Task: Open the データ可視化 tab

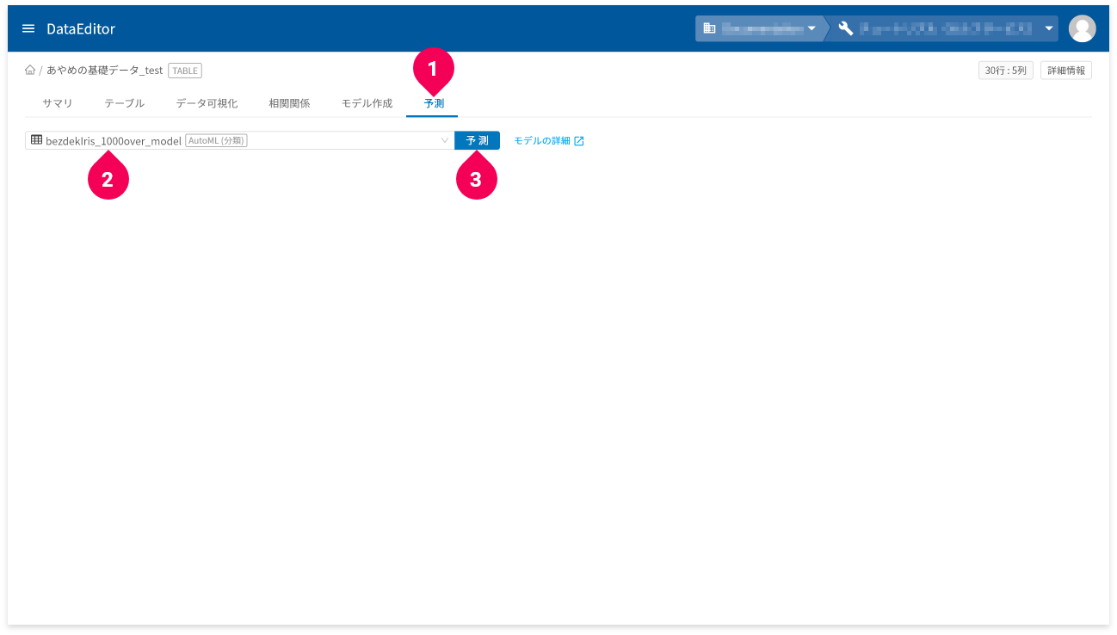Action: pos(207,103)
